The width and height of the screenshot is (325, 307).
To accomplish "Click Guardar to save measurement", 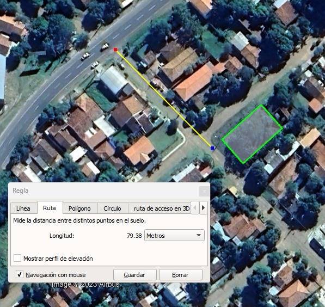I will point(134,275).
